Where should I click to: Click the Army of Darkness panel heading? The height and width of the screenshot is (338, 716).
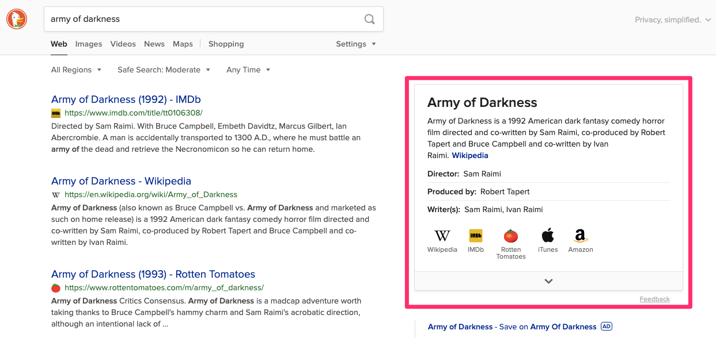(x=482, y=103)
